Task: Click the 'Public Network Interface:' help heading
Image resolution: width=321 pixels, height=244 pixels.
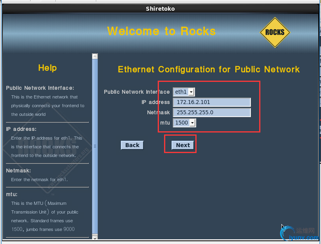Action: pyautogui.click(x=40, y=88)
